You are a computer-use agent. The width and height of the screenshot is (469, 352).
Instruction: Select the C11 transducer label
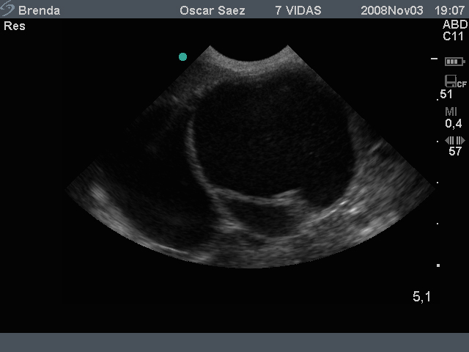point(453,37)
